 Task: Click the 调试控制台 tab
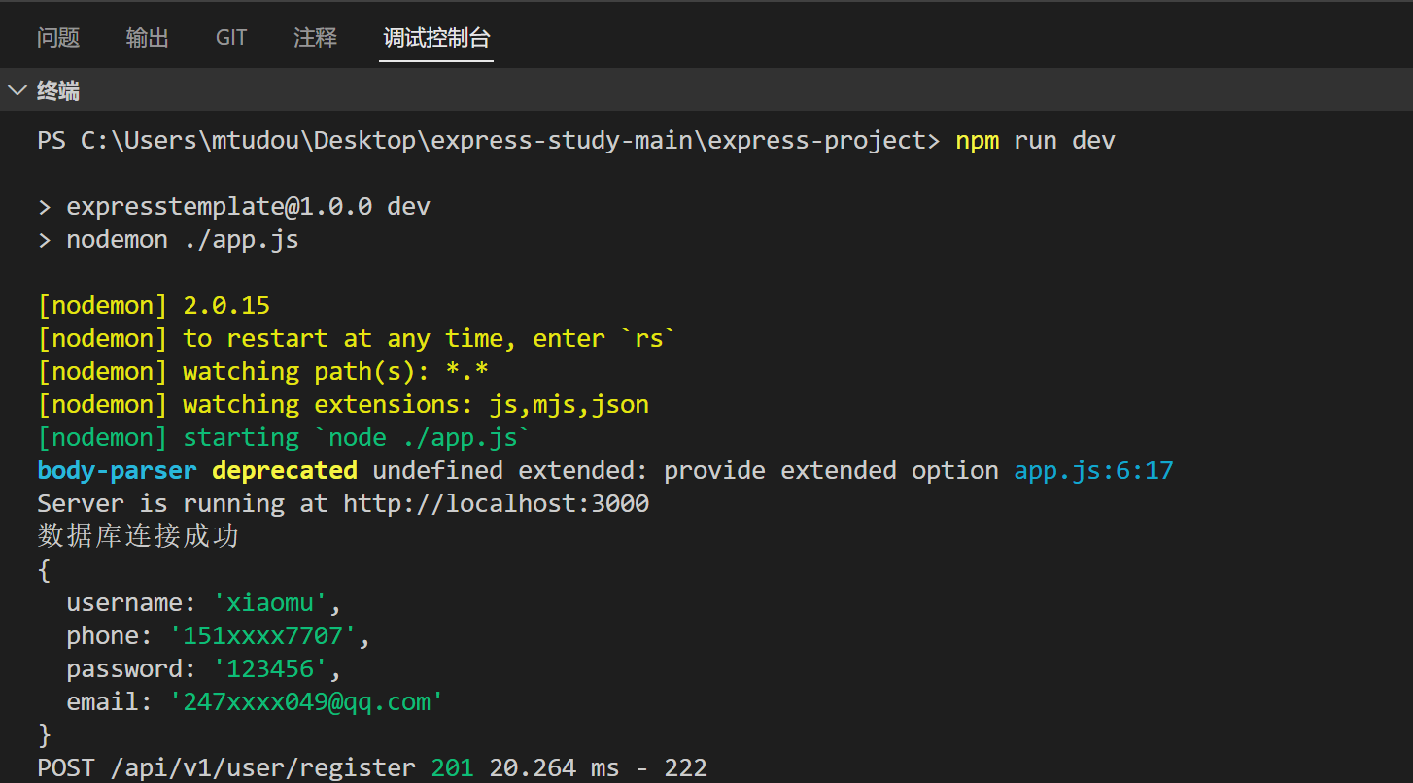[x=436, y=38]
